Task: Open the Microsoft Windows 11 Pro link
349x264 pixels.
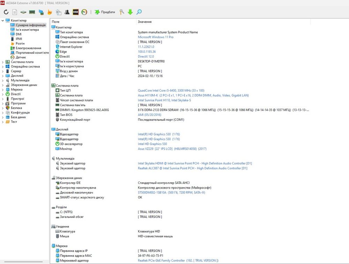Action: pos(156,37)
